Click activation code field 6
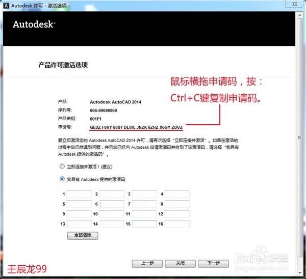This screenshot has height=279, width=306. point(112,204)
